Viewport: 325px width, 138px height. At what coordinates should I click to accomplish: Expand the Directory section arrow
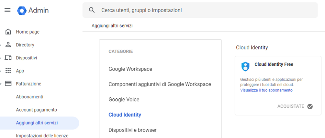(x=1, y=45)
